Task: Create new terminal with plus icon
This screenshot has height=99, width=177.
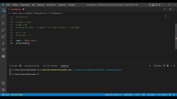Action: pyautogui.click(x=150, y=66)
